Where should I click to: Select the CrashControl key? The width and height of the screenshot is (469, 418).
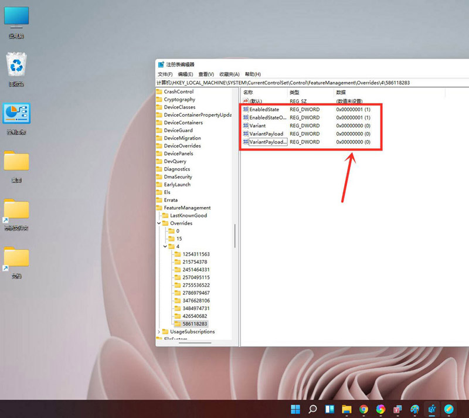[181, 91]
